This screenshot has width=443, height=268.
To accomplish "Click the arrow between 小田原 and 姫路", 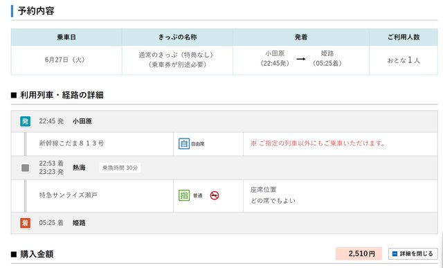I will click(301, 59).
